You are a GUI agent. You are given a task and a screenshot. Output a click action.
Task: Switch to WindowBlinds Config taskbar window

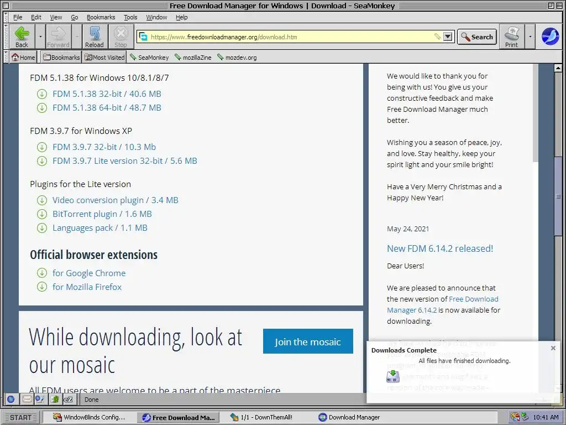coord(89,417)
